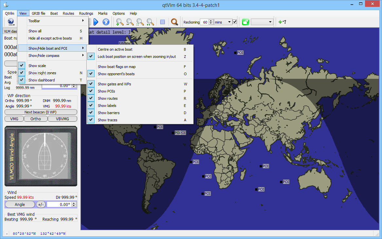The width and height of the screenshot is (382, 239).
Task: Click the blue circular play icon
Action: (x=106, y=22)
